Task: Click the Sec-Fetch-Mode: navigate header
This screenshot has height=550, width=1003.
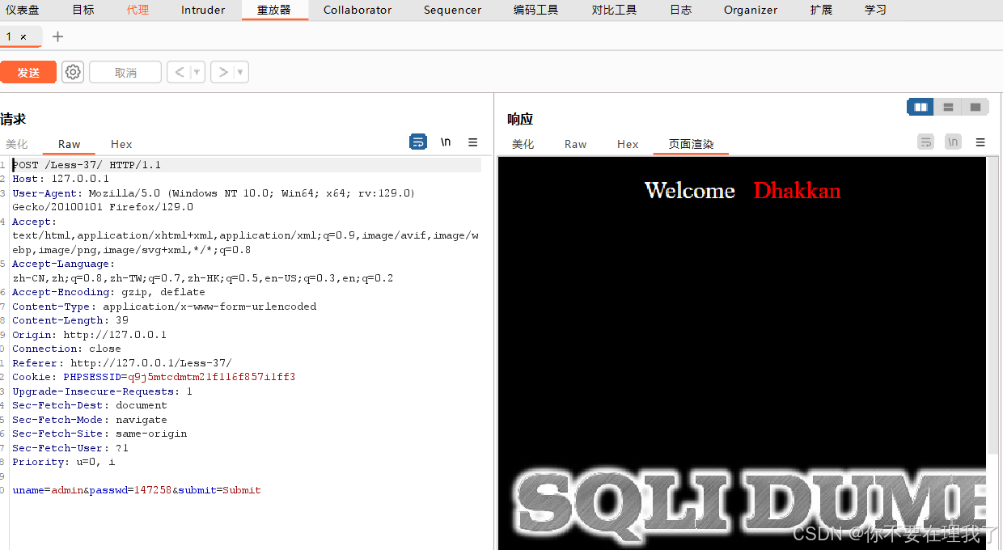Action: [x=90, y=420]
